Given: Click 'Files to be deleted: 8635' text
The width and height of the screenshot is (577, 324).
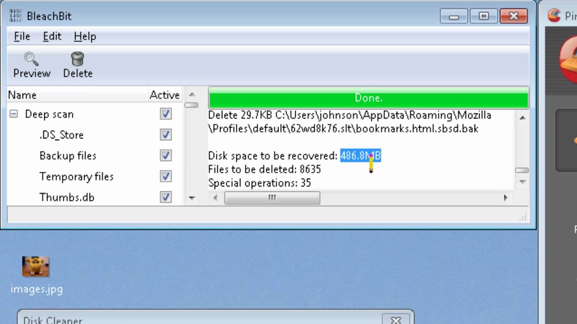Looking at the screenshot, I should point(264,169).
